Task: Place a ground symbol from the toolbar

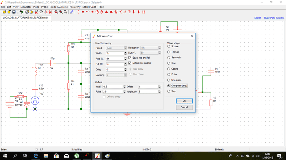Action: tap(93, 12)
